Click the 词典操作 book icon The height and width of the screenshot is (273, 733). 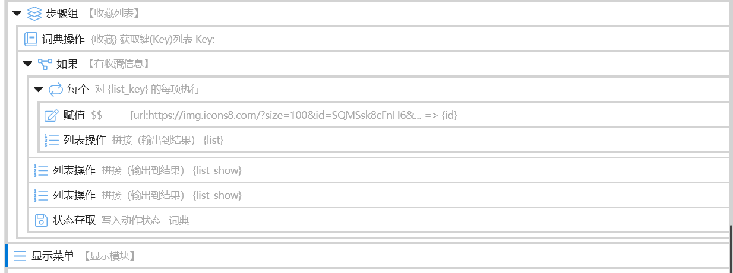click(x=30, y=39)
